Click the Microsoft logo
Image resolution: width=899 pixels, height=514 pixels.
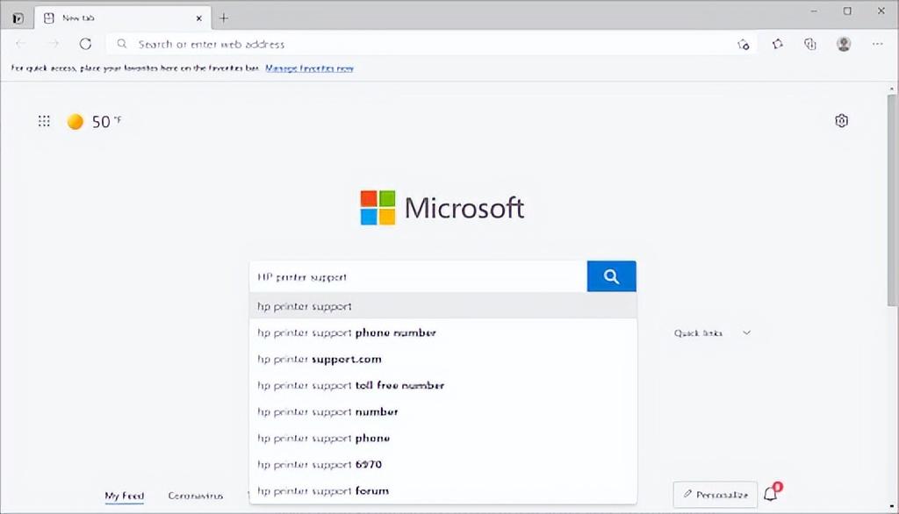click(x=442, y=207)
